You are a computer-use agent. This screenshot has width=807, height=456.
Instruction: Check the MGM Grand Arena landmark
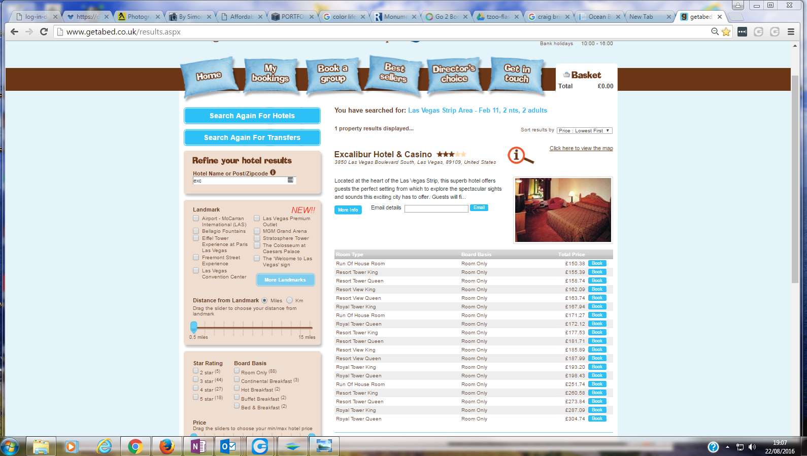pyautogui.click(x=257, y=231)
